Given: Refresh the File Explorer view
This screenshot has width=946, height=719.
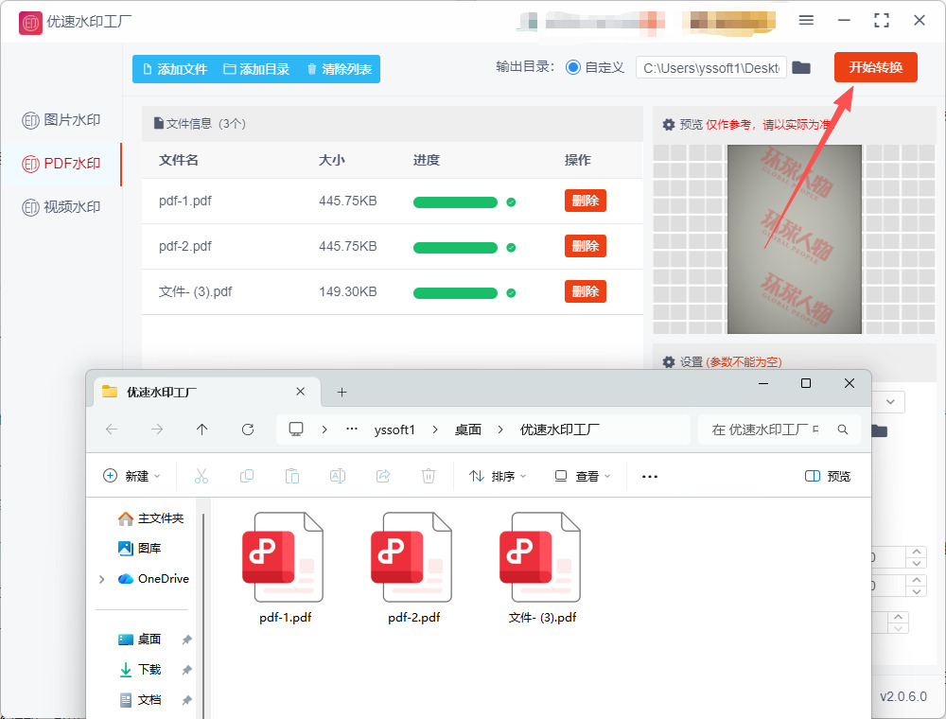Looking at the screenshot, I should [x=247, y=429].
